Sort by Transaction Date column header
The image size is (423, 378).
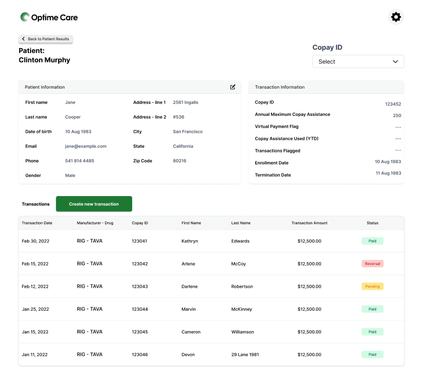tap(37, 223)
